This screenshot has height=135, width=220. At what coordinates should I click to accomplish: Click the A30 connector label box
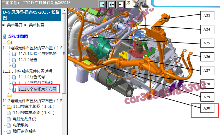coord(207,108)
